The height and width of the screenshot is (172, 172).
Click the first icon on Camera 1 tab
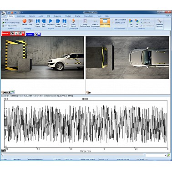click(x=12, y=34)
